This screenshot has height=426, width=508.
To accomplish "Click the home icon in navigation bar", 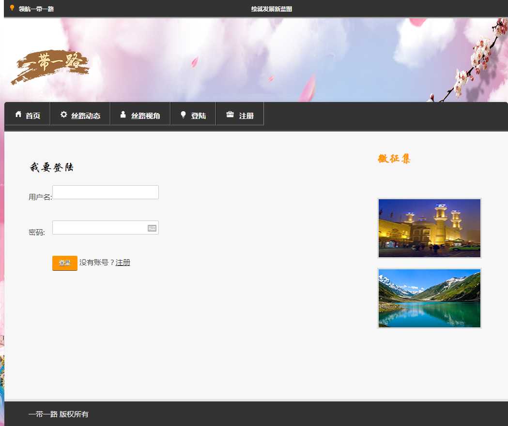I will pyautogui.click(x=18, y=115).
